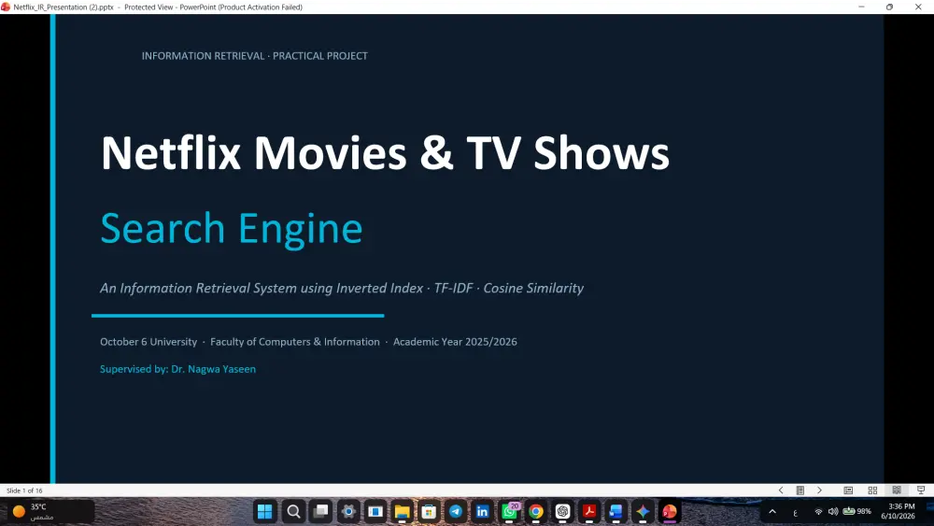Open the blue-window app left of File Explorer
The image size is (934, 526).
[375, 511]
